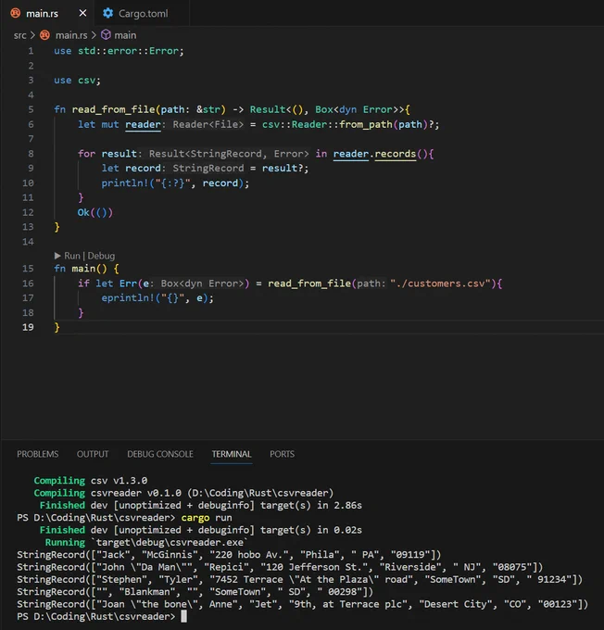
Task: Click the records method call on line 8
Action: point(395,154)
